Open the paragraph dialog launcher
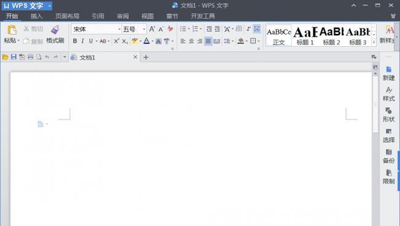Screen dimensions: 400x226 [x=258, y=49]
